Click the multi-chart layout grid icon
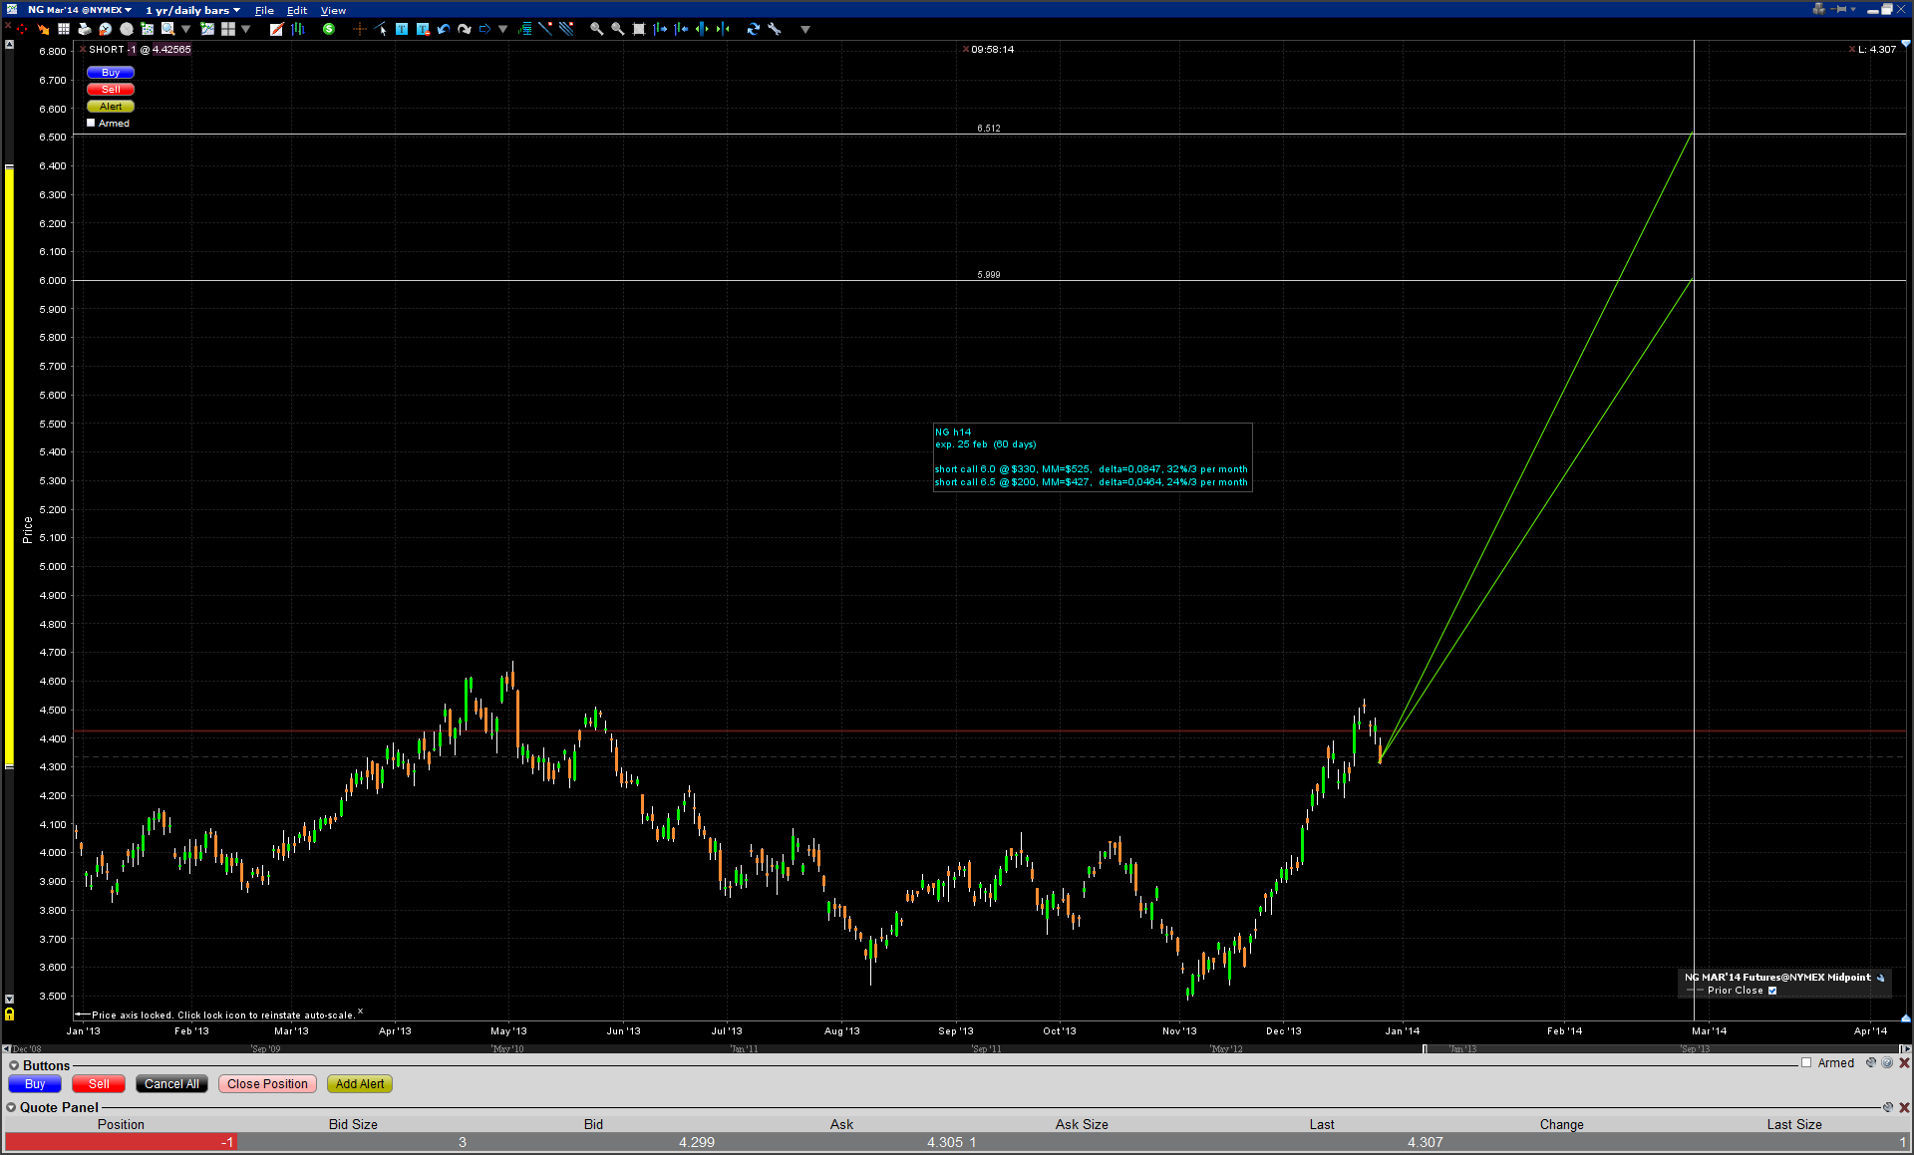 click(x=228, y=29)
